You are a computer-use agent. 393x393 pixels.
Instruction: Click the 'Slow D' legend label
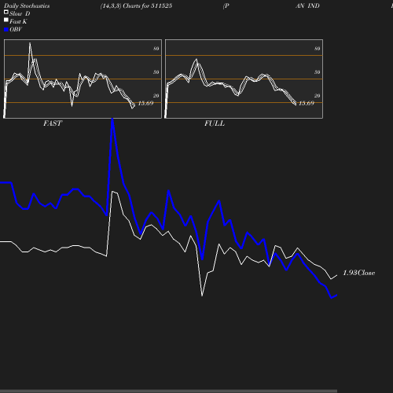pos(20,13)
